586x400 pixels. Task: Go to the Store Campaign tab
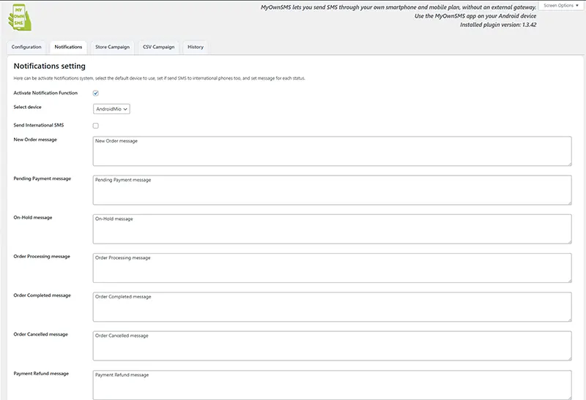[x=112, y=48]
